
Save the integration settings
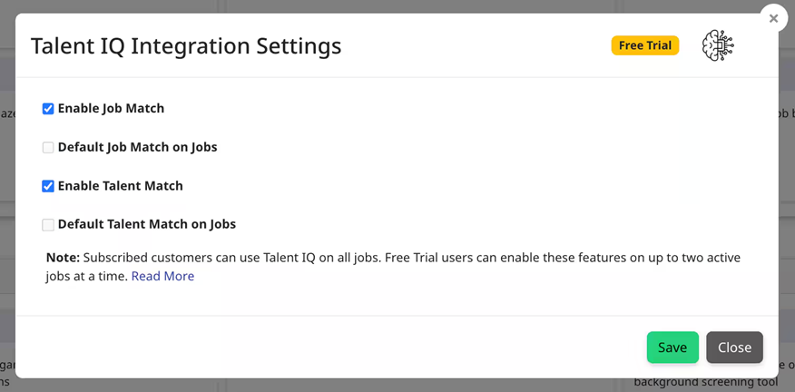coord(672,348)
